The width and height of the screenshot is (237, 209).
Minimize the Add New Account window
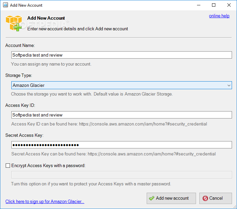199,5
